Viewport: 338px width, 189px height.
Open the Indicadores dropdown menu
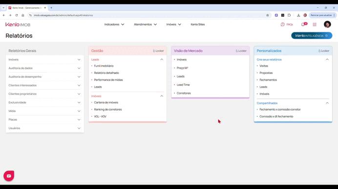114,24
